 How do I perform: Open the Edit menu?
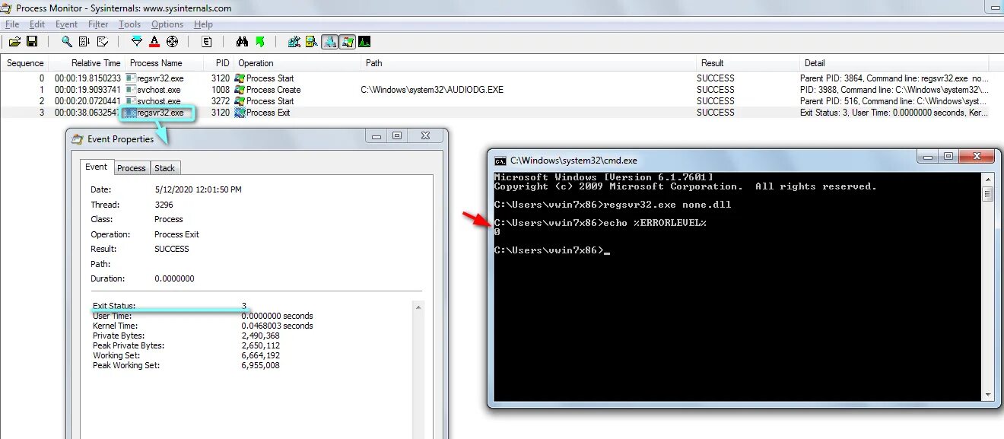point(37,24)
